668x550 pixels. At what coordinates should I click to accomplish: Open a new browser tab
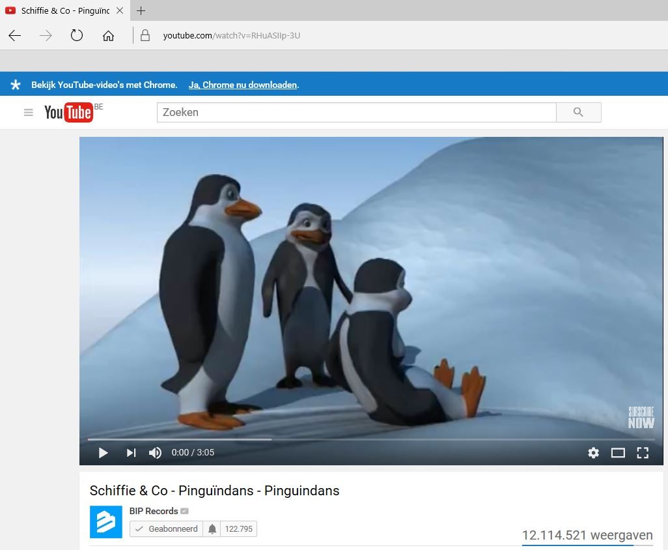pos(141,10)
